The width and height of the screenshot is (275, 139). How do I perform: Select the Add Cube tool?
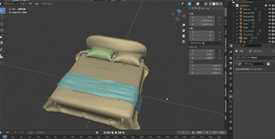click(x=2, y=63)
